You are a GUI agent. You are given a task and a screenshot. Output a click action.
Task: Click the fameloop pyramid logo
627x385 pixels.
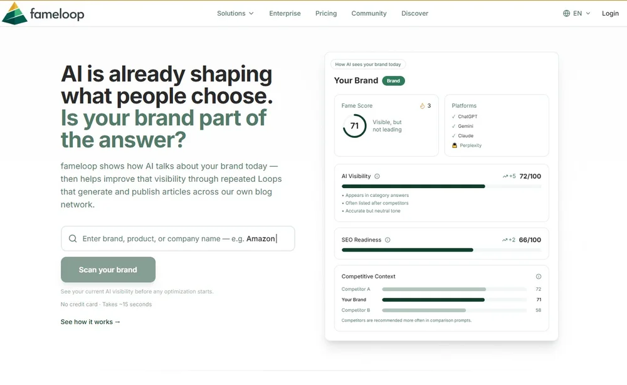pyautogui.click(x=15, y=13)
